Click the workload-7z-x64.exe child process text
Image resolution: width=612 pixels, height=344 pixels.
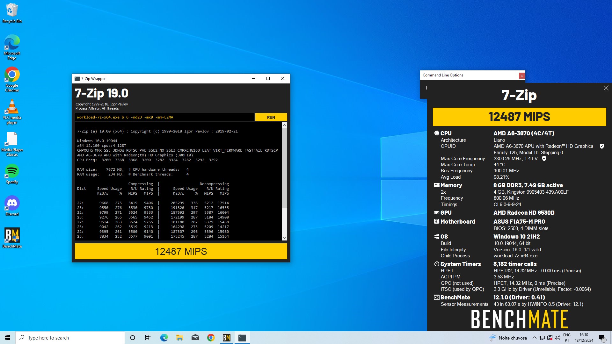515,255
